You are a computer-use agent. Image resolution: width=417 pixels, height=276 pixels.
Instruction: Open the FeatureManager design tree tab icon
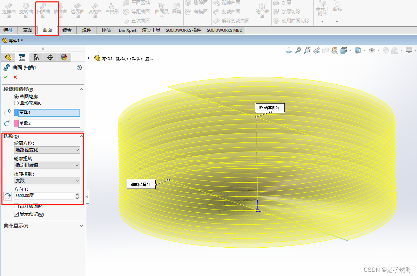(x=8, y=57)
